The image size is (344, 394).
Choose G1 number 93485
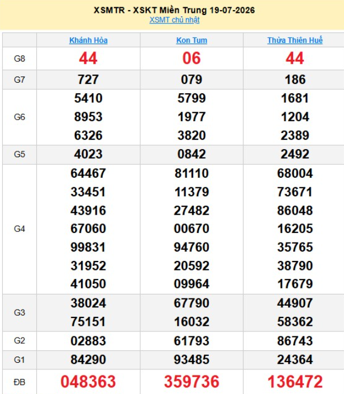[192, 359]
